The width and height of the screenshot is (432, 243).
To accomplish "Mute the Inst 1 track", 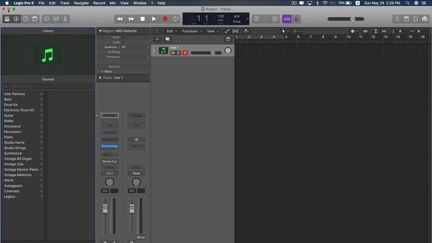I will 173,53.
